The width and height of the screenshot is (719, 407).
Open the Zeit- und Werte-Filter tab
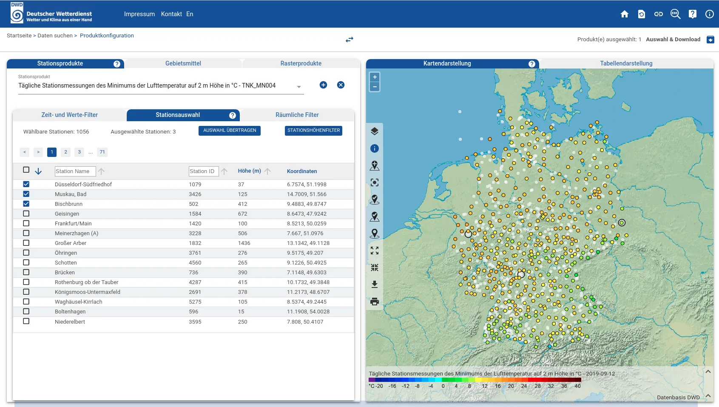(x=70, y=115)
